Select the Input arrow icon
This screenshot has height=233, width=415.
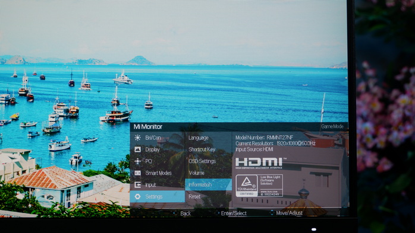[137, 185]
